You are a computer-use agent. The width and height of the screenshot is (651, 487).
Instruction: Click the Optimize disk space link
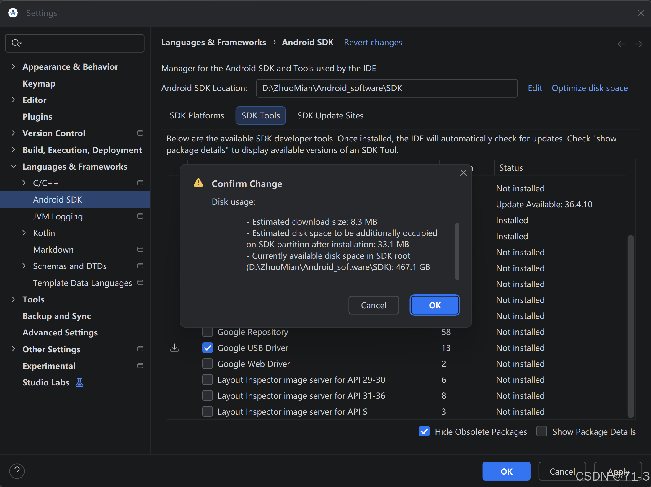pyautogui.click(x=590, y=88)
